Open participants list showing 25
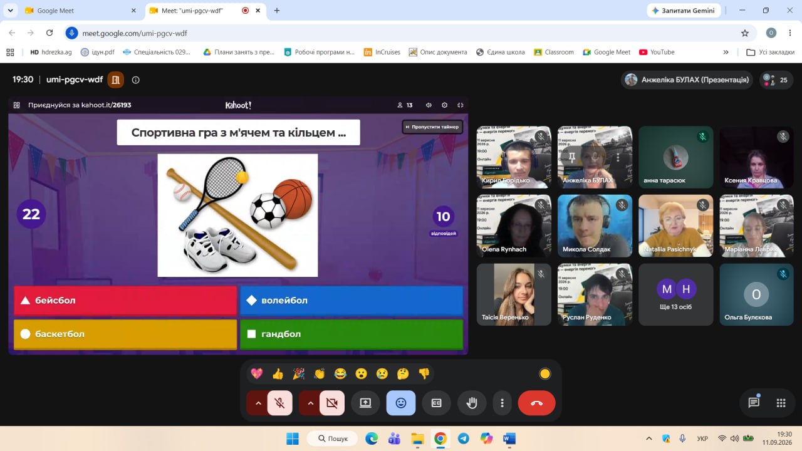 777,80
